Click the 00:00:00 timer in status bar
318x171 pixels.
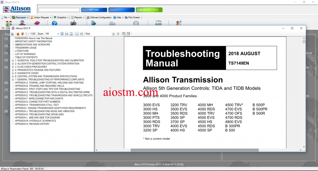click(39, 169)
